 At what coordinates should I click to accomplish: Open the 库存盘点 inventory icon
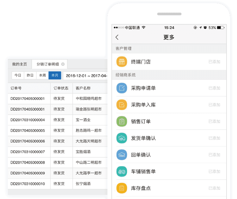(122, 188)
